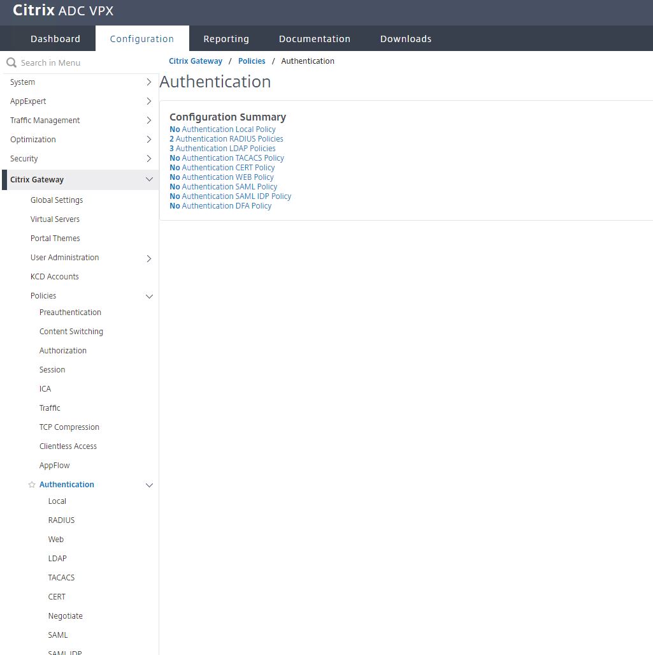The width and height of the screenshot is (653, 655).
Task: Open ICA policies
Action: coord(45,389)
